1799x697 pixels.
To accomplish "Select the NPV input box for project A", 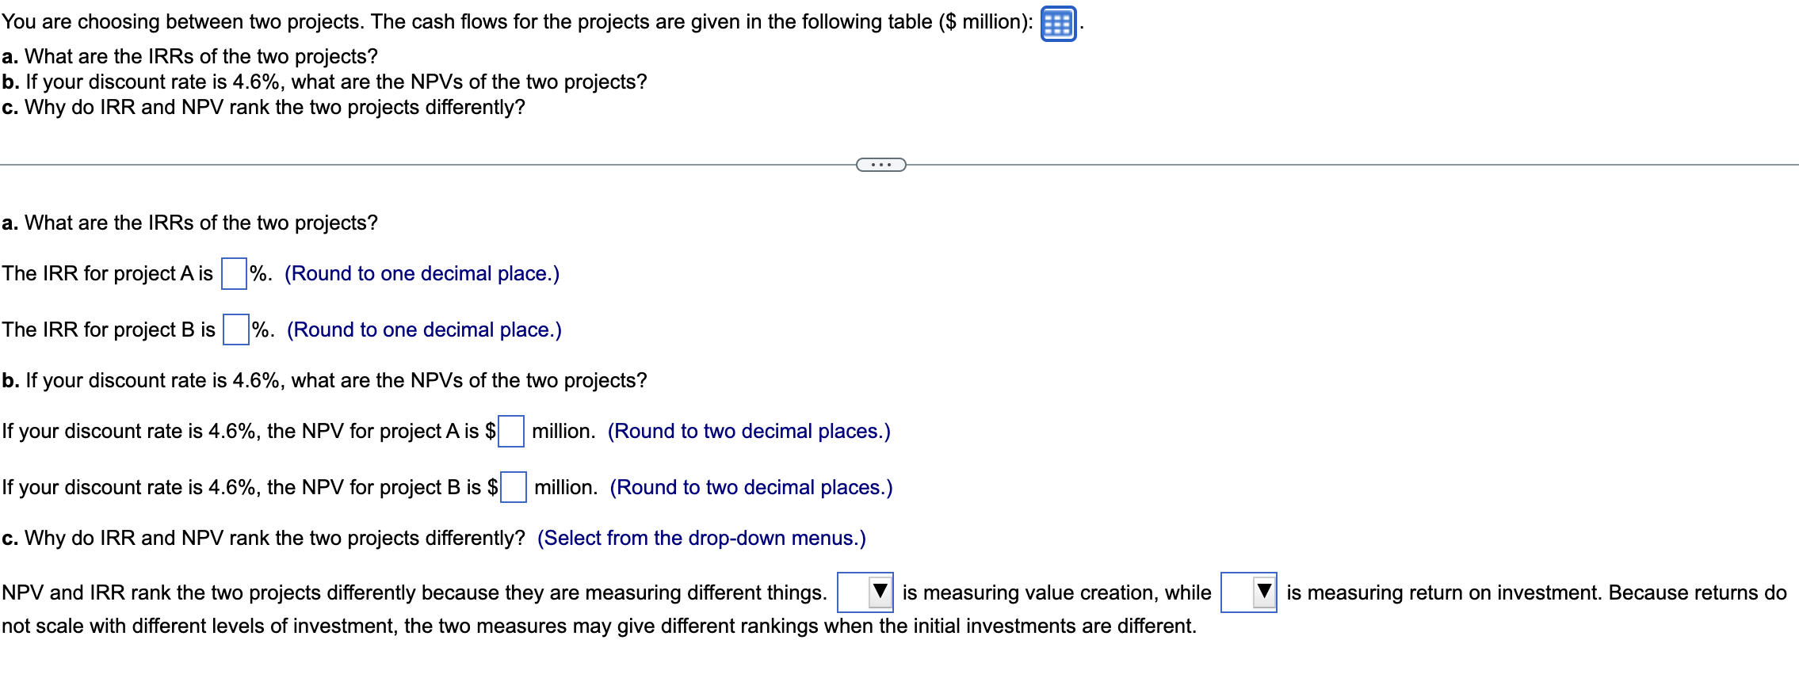I will [511, 431].
